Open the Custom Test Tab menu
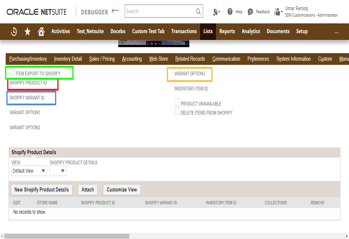The width and height of the screenshot is (349, 239). (148, 32)
